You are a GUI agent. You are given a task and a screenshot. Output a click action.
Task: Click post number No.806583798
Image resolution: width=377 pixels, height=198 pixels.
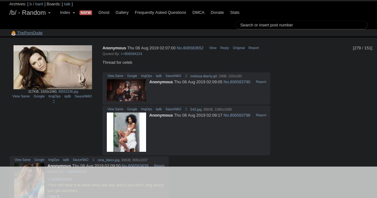click(237, 115)
